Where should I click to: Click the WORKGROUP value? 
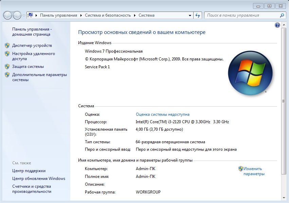pos(148,192)
